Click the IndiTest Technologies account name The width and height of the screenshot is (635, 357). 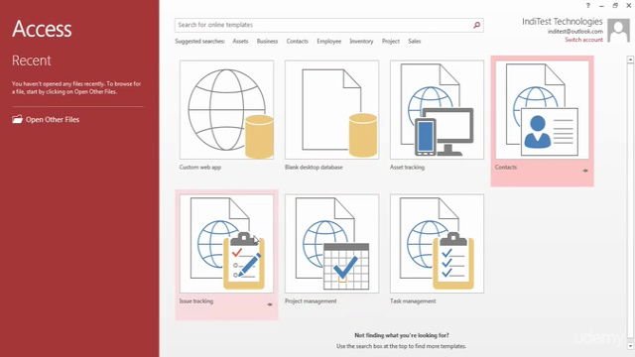click(563, 22)
